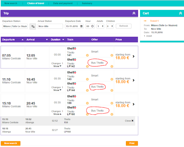Click the Refresh button
This screenshot has height=147, width=184.
pyautogui.click(x=124, y=26)
